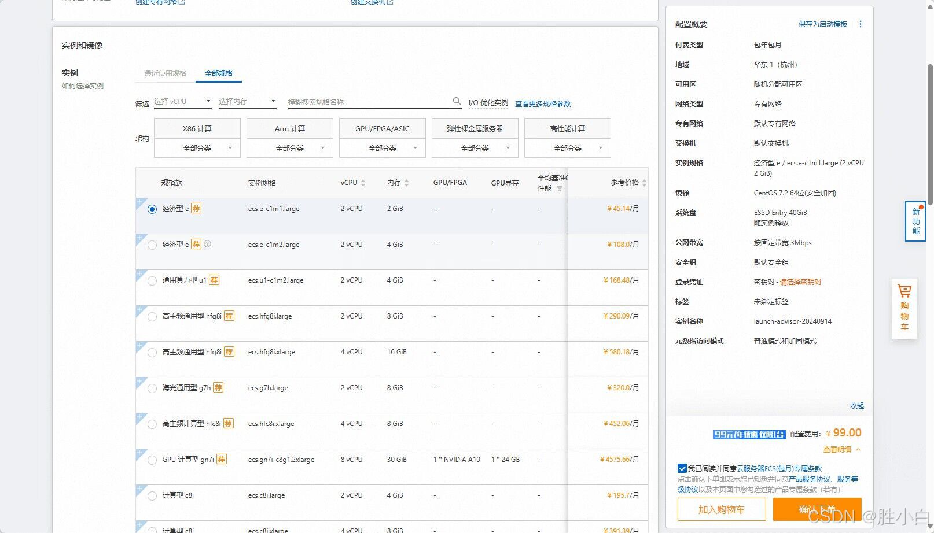Click the 实例规格 column header
Viewport: 934px width, 533px height.
[x=262, y=183]
